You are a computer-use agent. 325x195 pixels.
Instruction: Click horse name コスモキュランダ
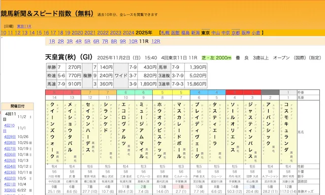coord(286,127)
